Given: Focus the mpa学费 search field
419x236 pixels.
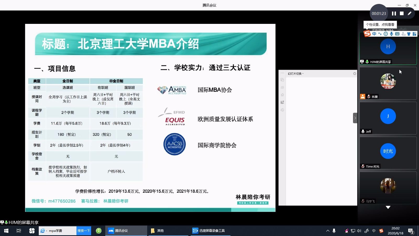Looking at the screenshot, I should tap(58, 231).
